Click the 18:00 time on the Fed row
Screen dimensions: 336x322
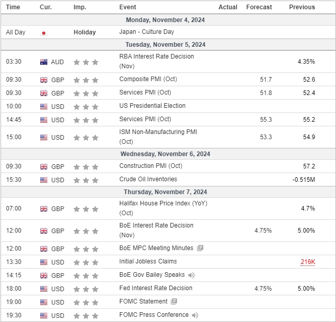click(x=13, y=289)
